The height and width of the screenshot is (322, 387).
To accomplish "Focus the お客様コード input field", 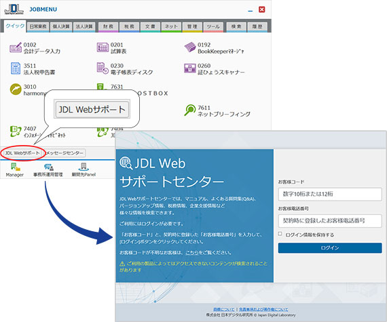I will click(330, 194).
